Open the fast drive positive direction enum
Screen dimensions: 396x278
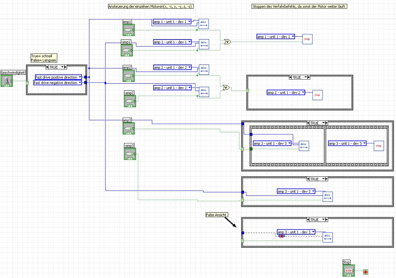(x=59, y=77)
